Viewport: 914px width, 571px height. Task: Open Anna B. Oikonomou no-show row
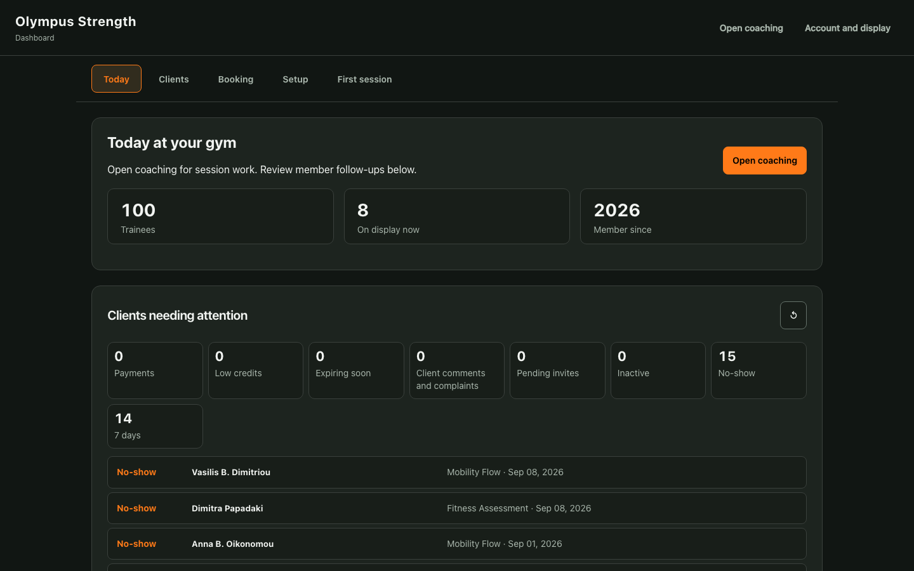click(456, 544)
